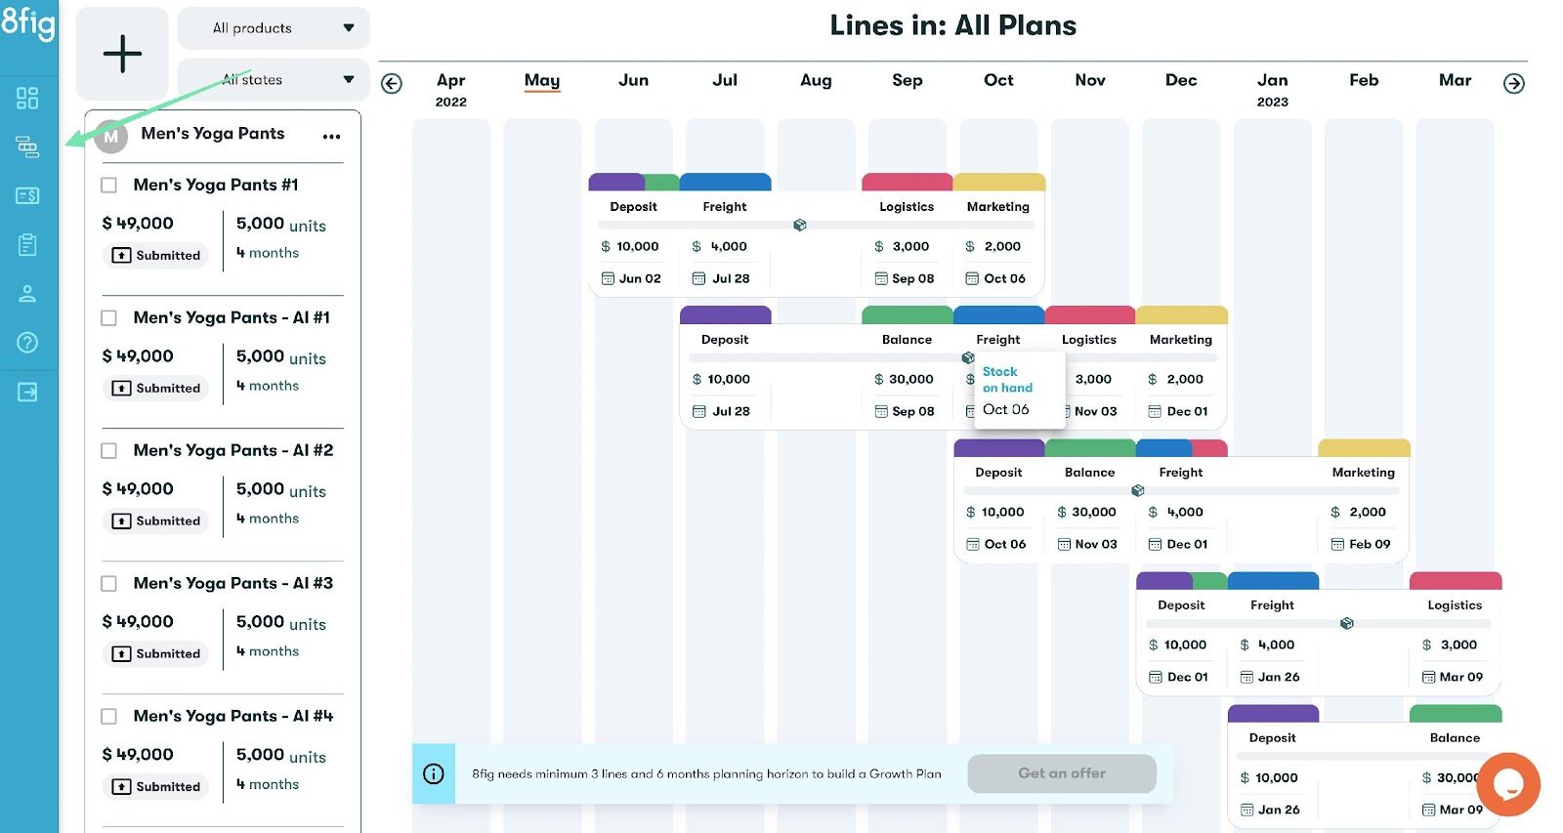Select the May month header
Viewport: 1563px width, 833px height.
[x=542, y=81]
